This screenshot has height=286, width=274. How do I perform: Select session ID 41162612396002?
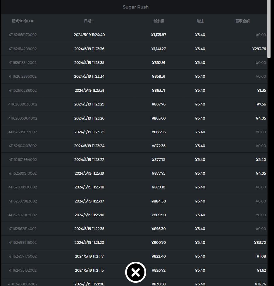coord(23,76)
